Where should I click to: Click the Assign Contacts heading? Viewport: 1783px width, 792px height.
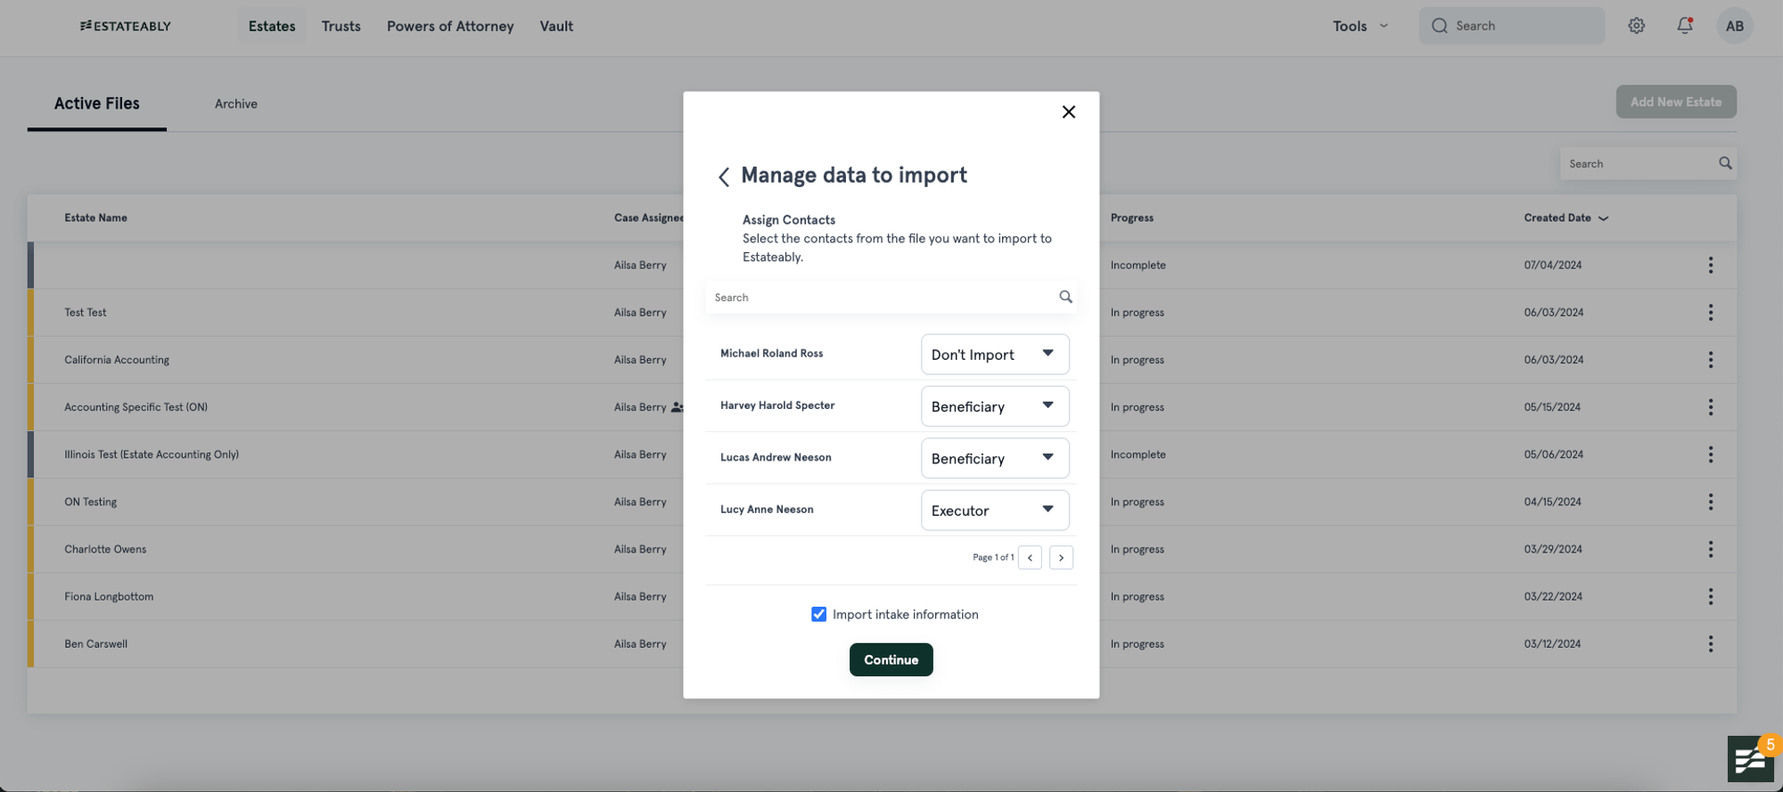[x=789, y=219]
